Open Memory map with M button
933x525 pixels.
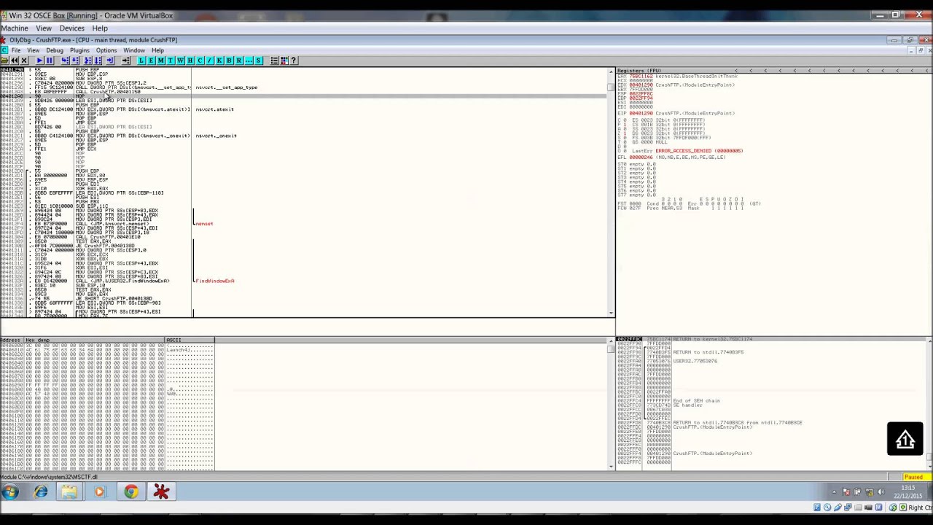click(x=160, y=61)
